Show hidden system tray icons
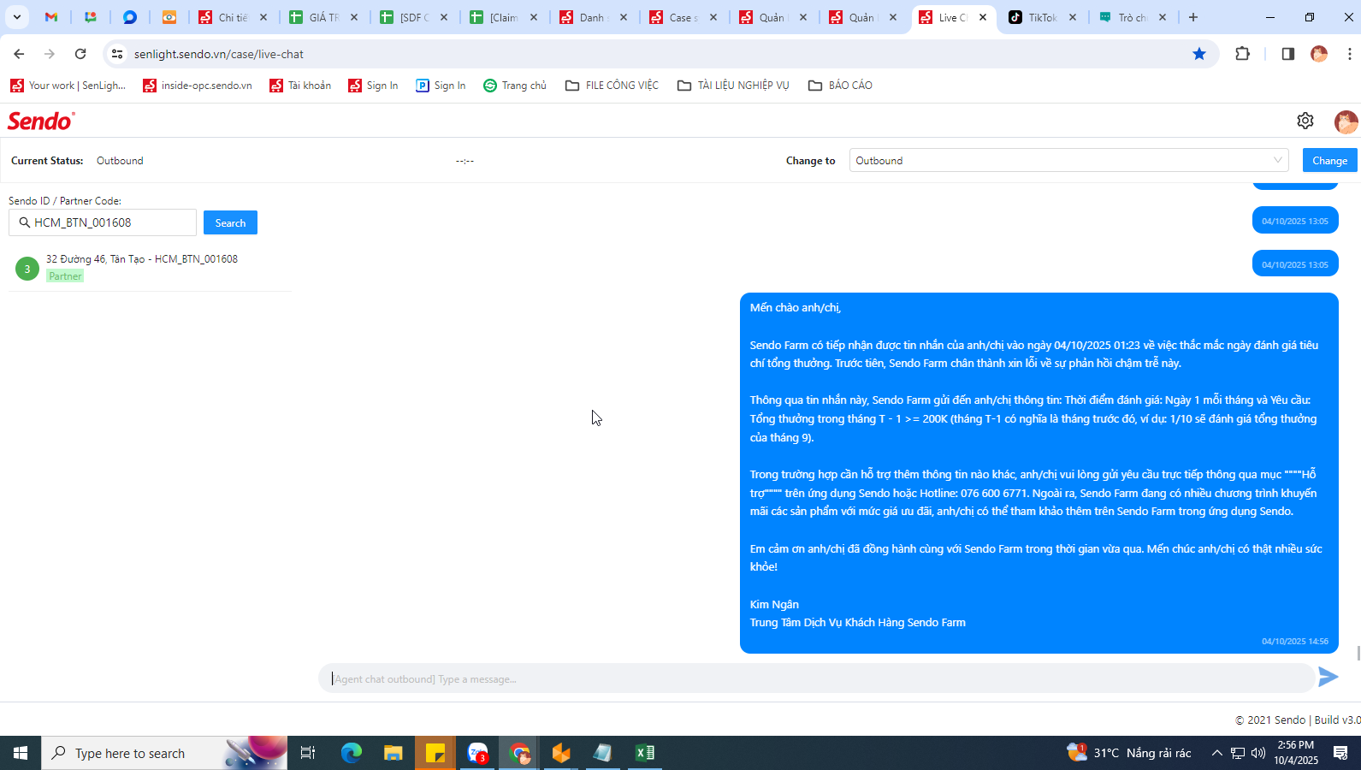Viewport: 1361px width, 770px height. pos(1216,753)
